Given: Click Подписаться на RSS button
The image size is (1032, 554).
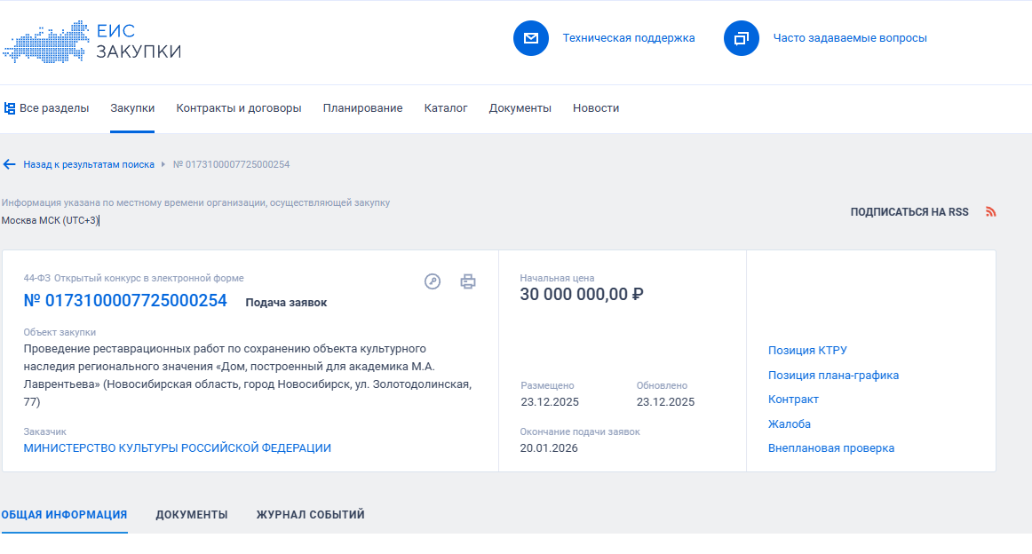Looking at the screenshot, I should point(909,212).
